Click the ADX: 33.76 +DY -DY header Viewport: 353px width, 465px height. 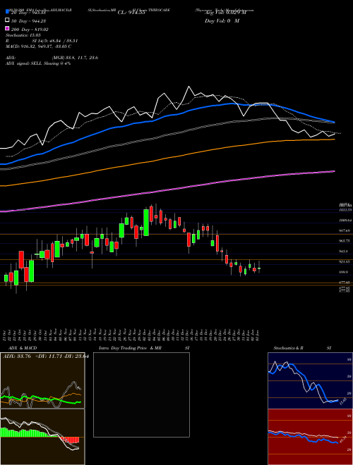point(45,356)
